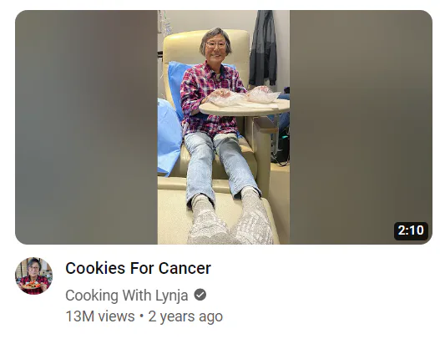Click the 2:10 duration badge

[411, 230]
